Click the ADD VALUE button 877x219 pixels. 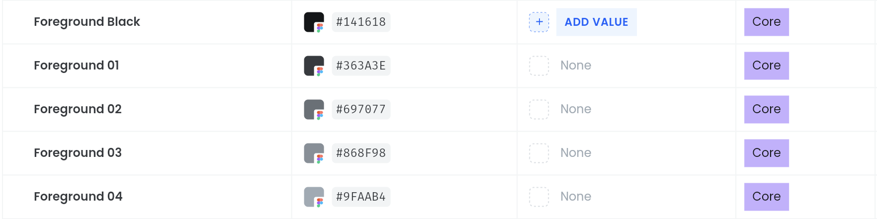(596, 22)
